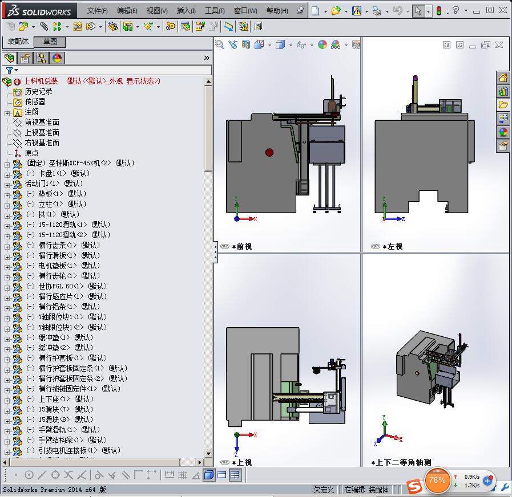The height and width of the screenshot is (497, 512).
Task: Open the 视图(V) menu
Action: click(x=157, y=11)
